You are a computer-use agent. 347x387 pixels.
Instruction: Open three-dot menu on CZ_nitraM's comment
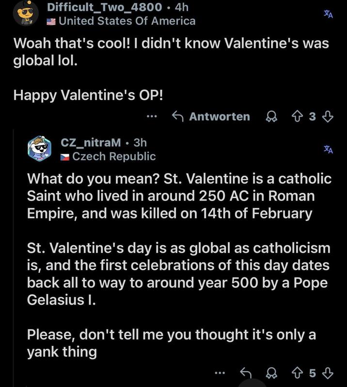point(220,372)
